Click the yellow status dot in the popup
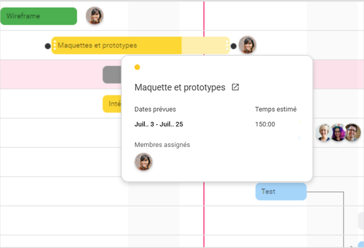 137,67
